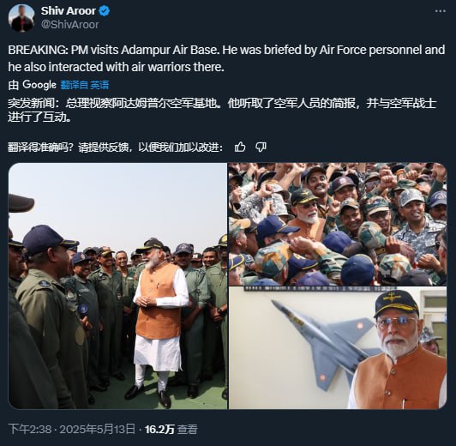Open the bottom-right fighter jet model photo
456x446 pixels.
point(338,347)
